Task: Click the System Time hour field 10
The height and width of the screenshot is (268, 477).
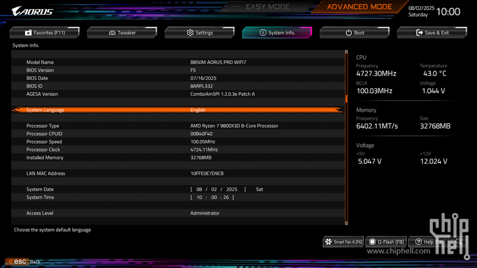Action: click(199, 197)
